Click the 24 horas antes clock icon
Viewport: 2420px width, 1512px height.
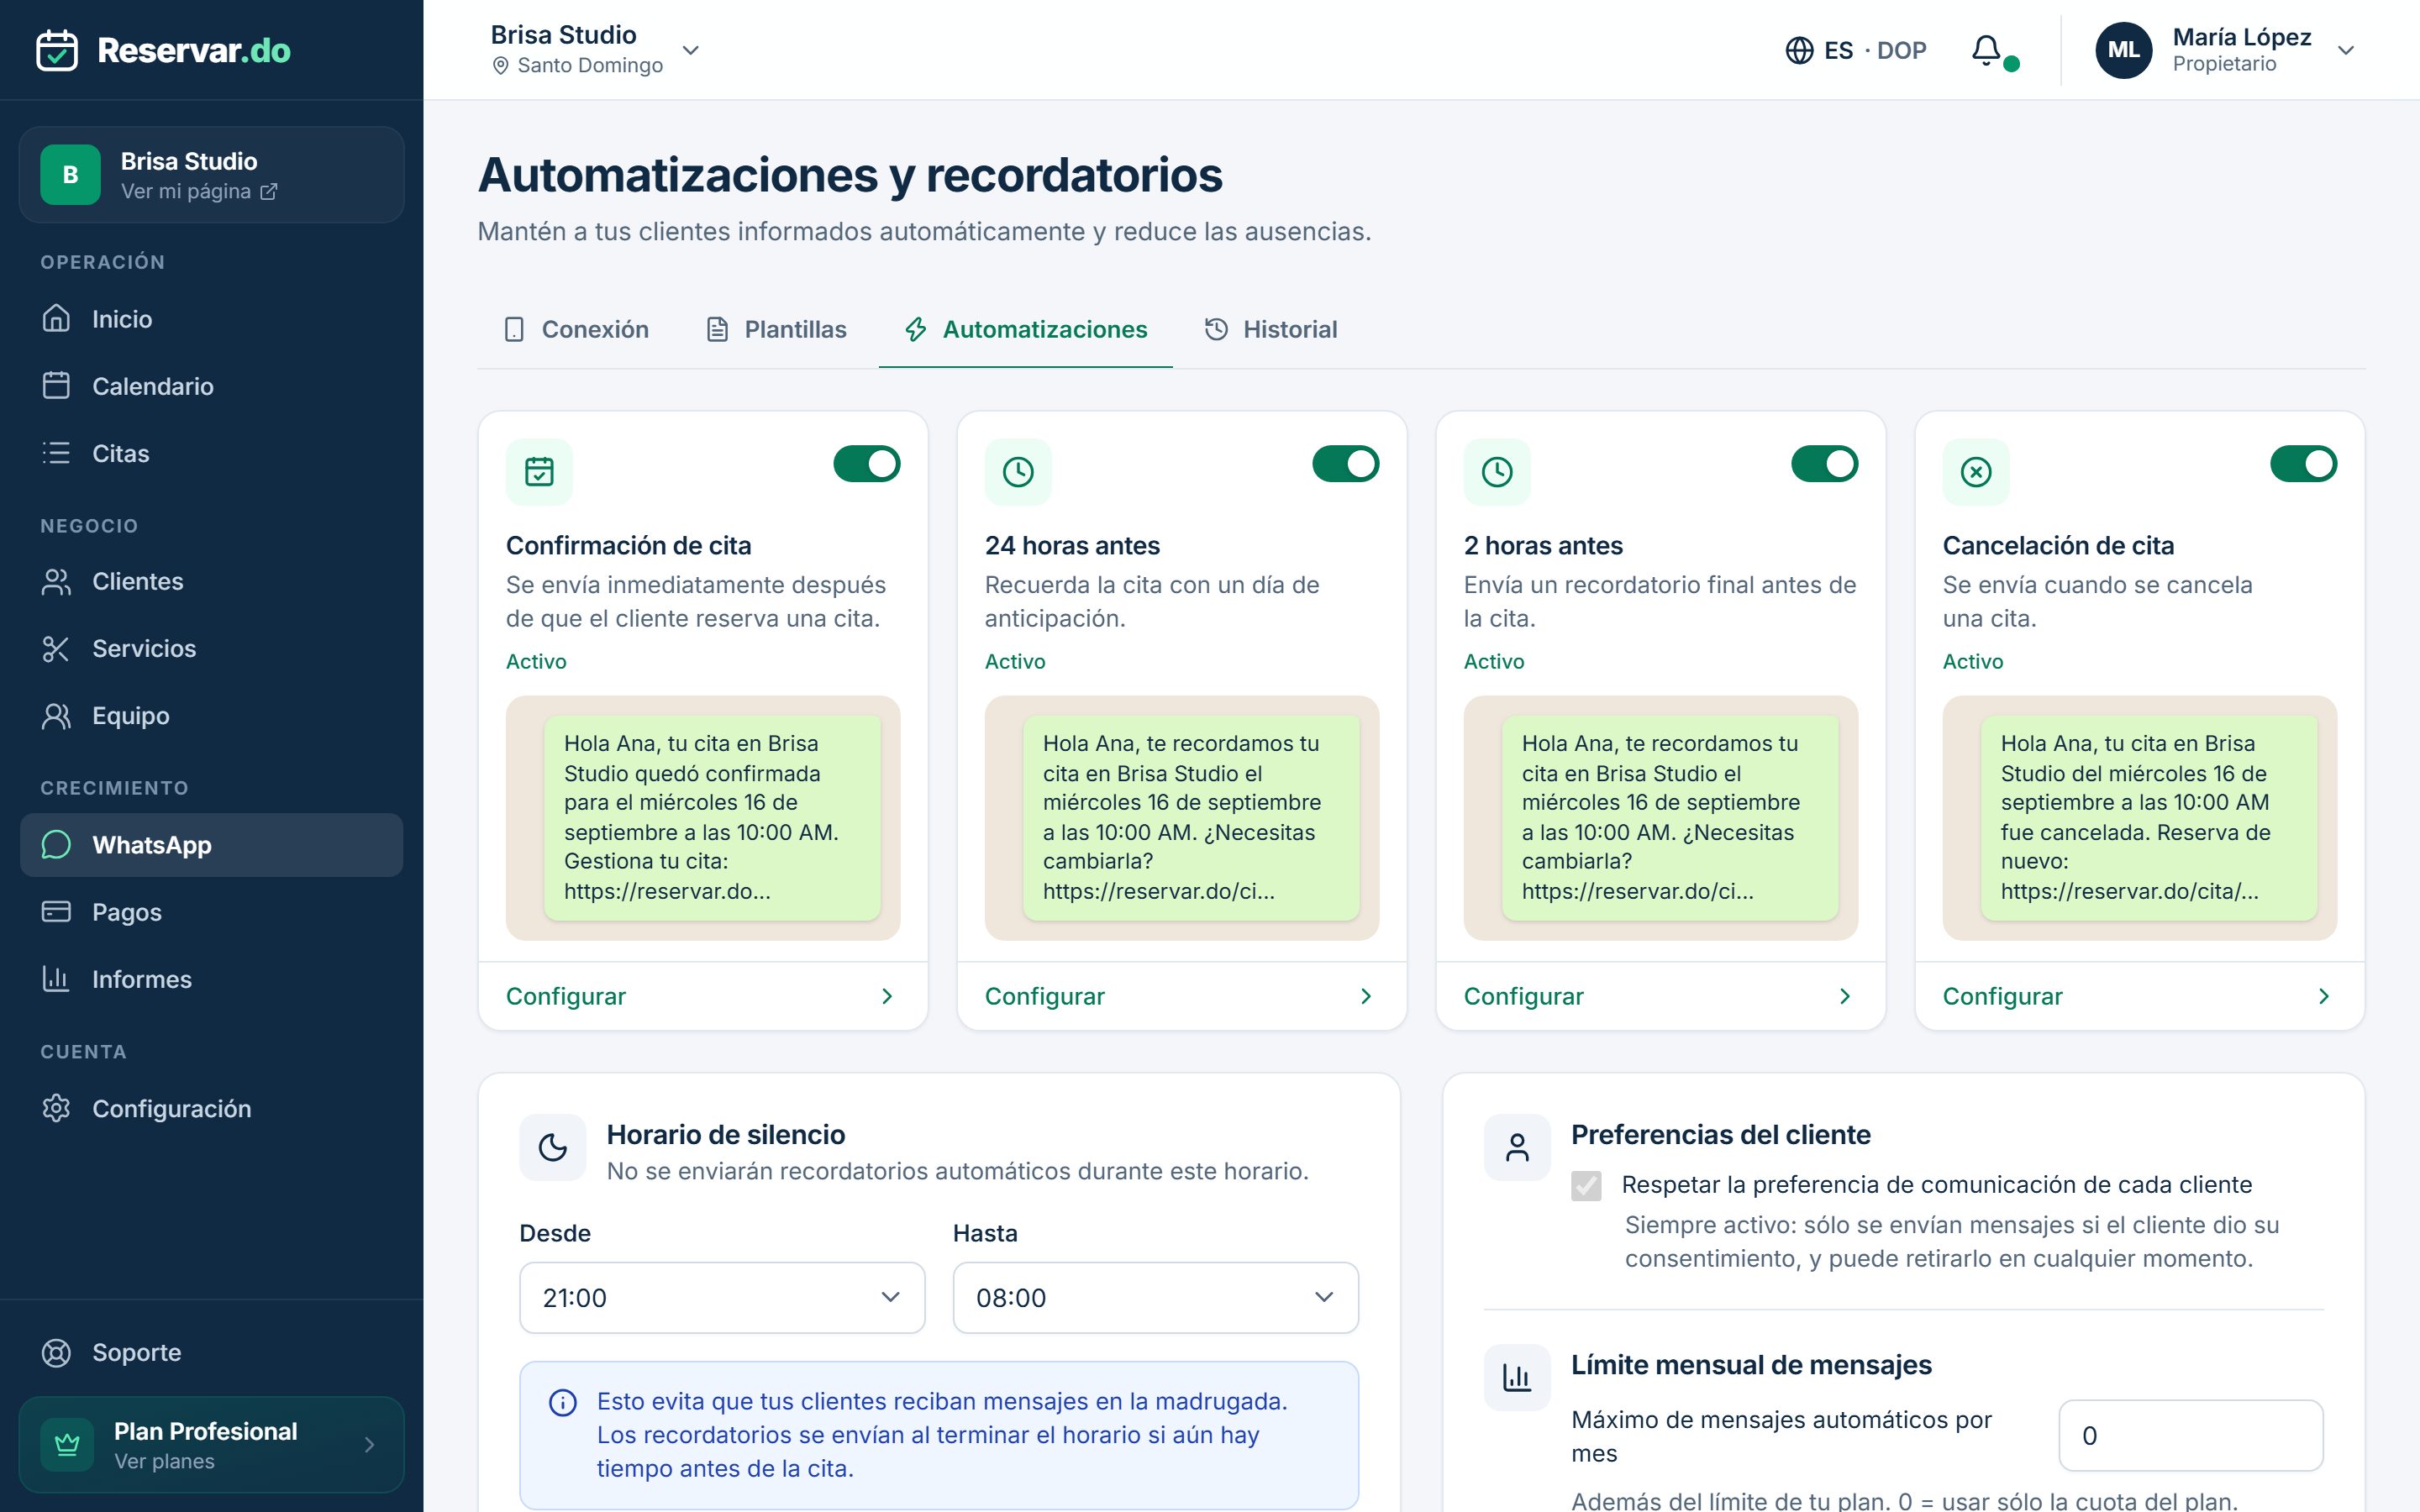pos(1018,472)
